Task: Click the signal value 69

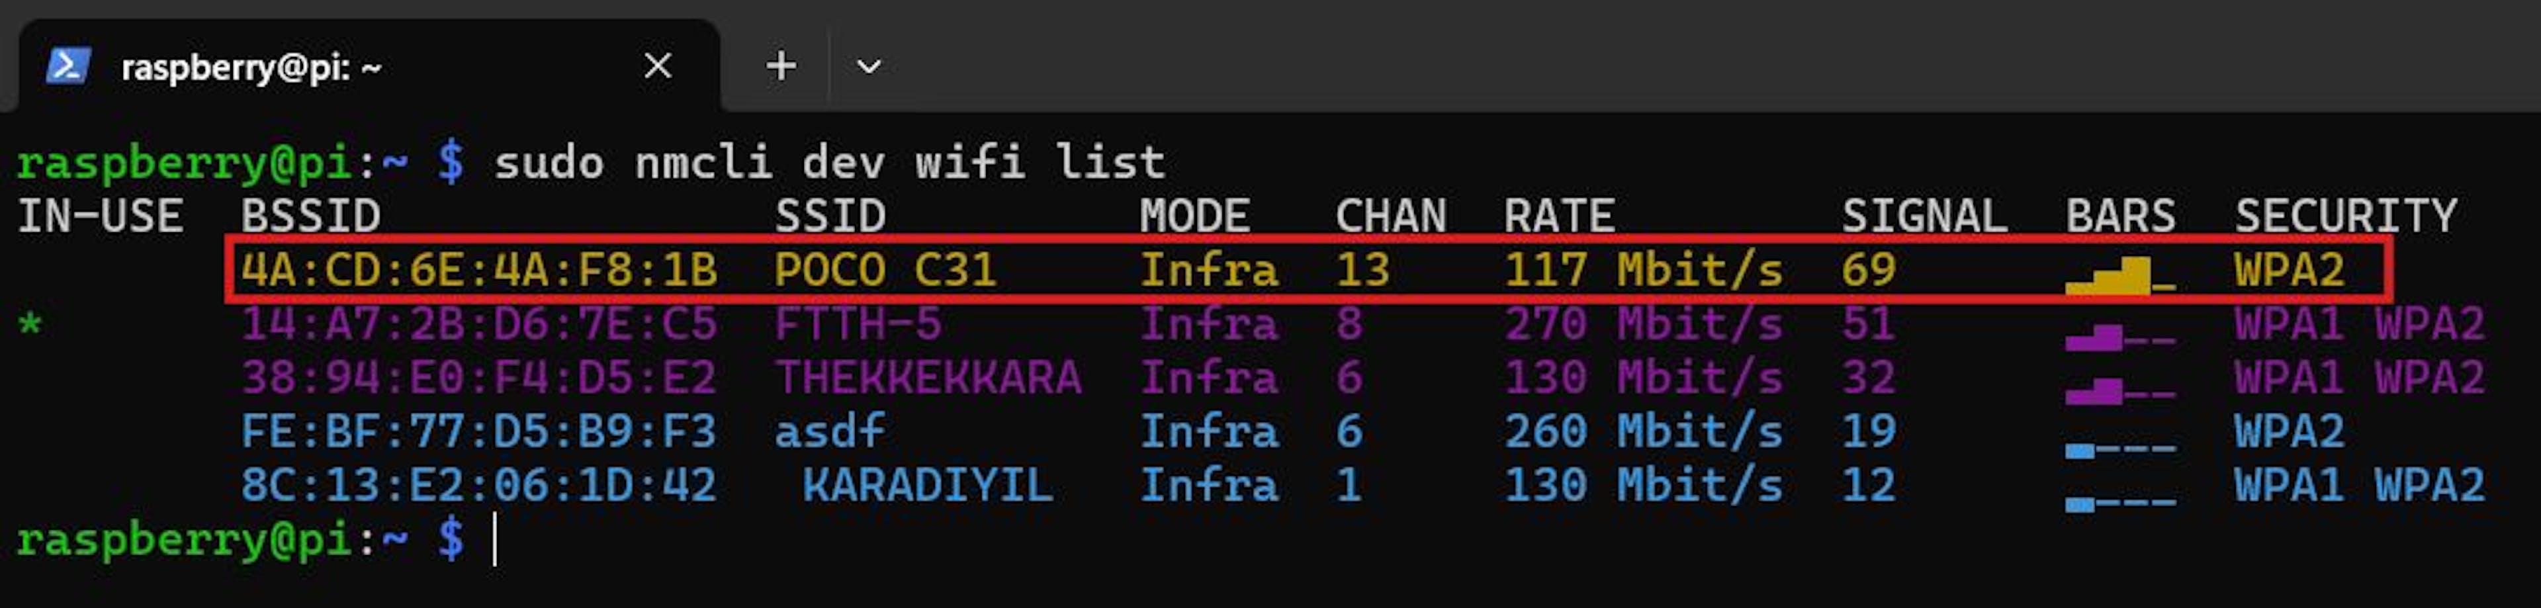Action: click(1869, 269)
